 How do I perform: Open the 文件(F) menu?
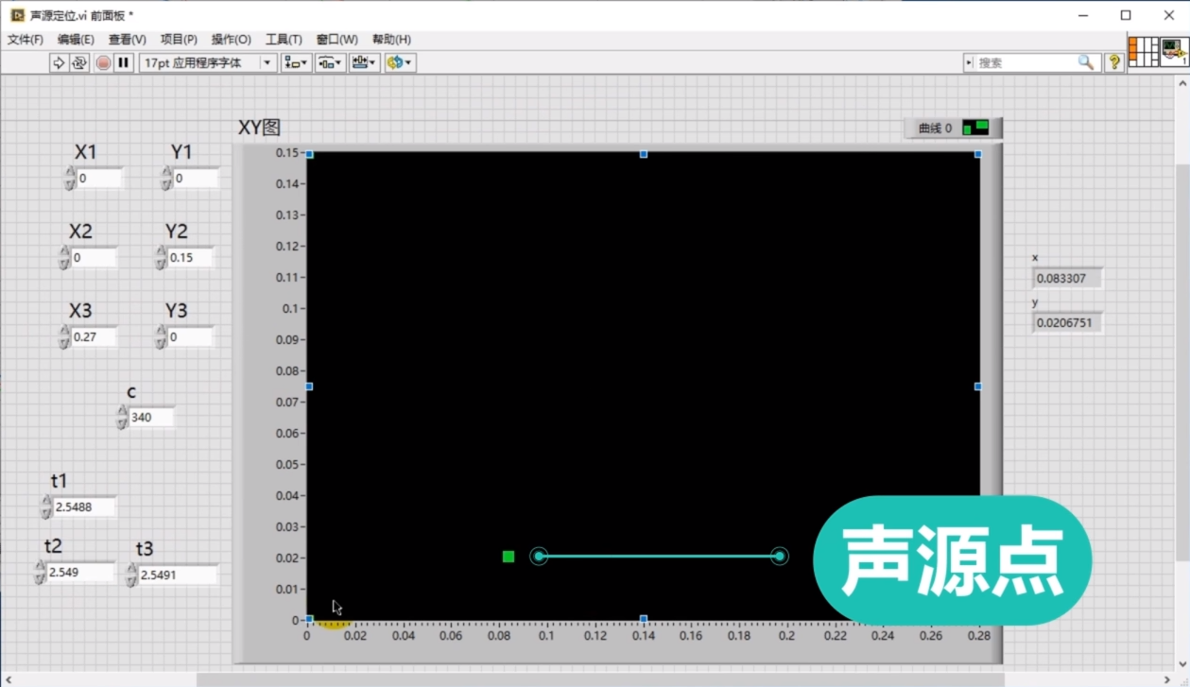pos(26,40)
